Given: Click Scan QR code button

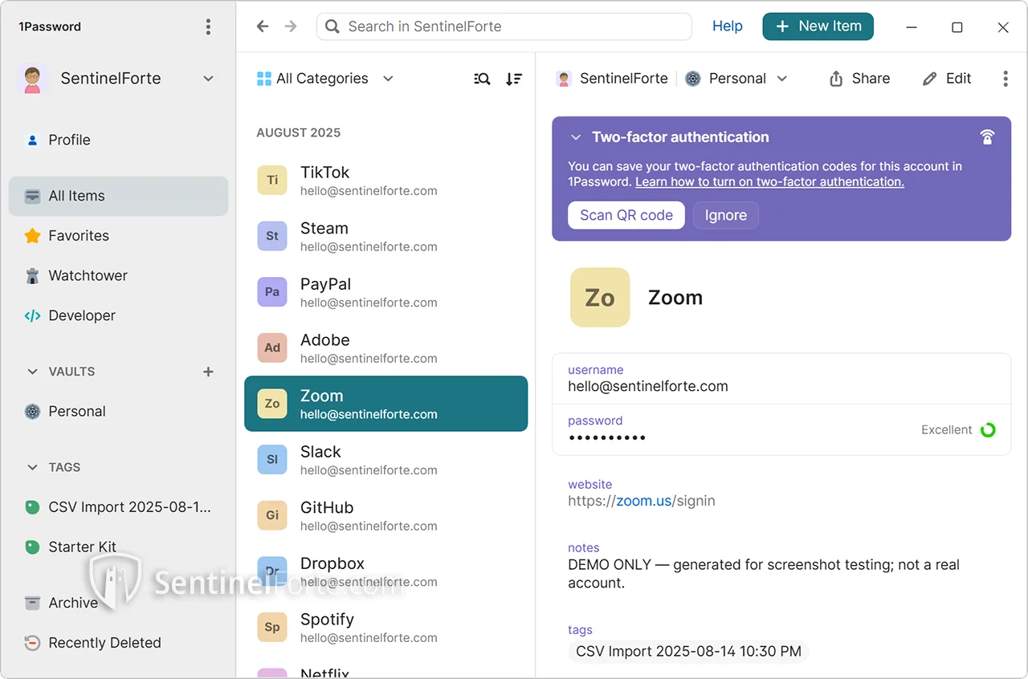Looking at the screenshot, I should point(626,215).
